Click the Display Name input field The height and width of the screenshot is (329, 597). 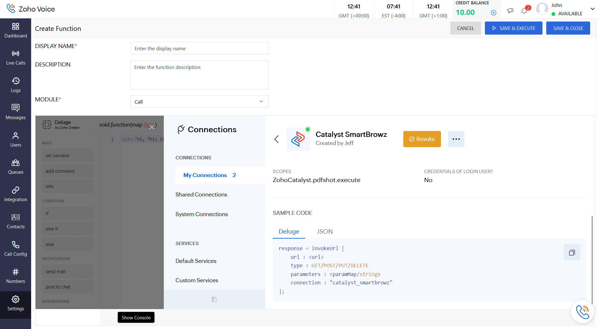[199, 48]
